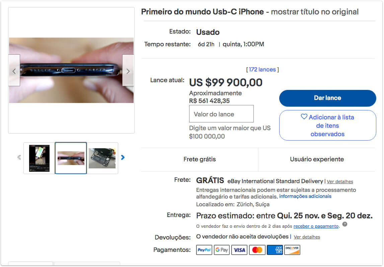Open first thumbnail showing video screenshot
This screenshot has width=384, height=267.
coord(39,158)
